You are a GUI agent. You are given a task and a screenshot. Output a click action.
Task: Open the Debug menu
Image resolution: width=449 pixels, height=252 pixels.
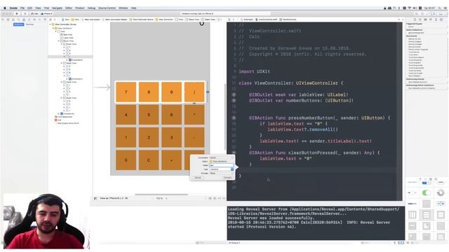pyautogui.click(x=91, y=8)
